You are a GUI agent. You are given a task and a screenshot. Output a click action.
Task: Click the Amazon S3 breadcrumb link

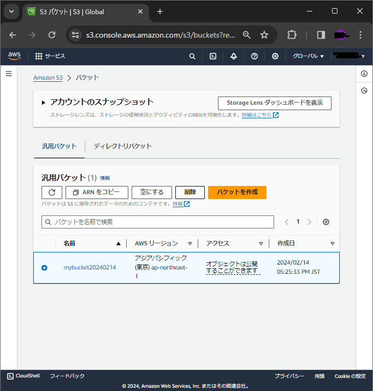point(48,77)
